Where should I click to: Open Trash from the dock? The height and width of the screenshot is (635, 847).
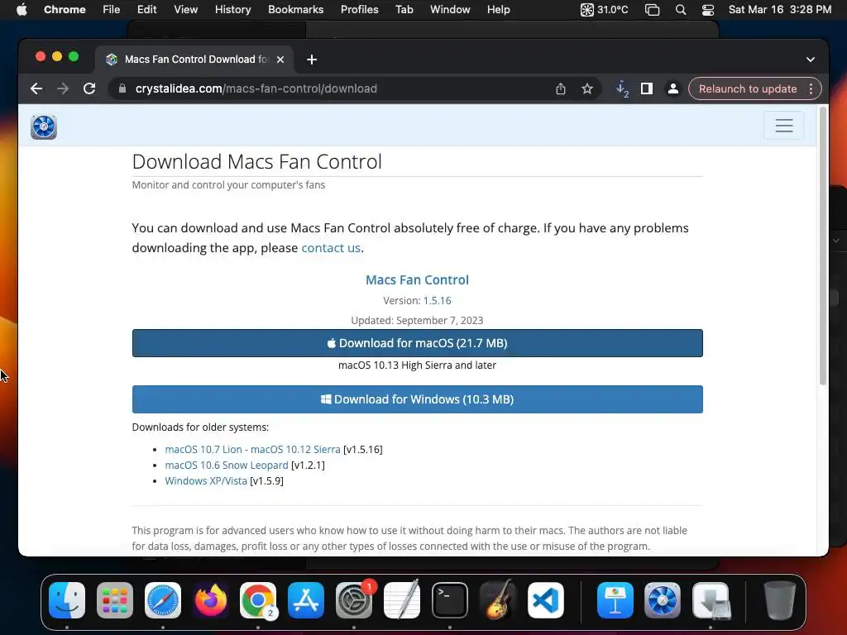tap(779, 600)
